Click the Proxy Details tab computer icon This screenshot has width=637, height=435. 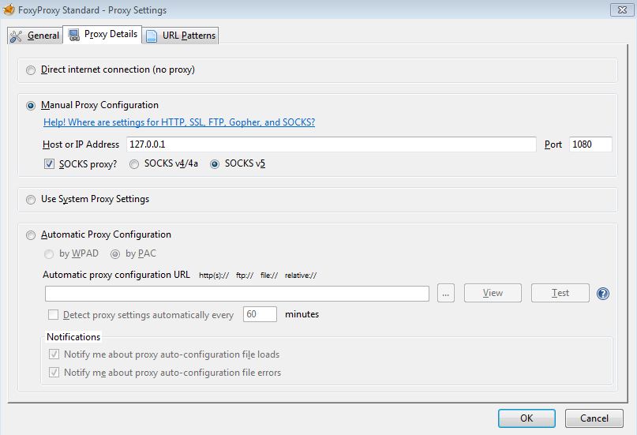[74, 35]
